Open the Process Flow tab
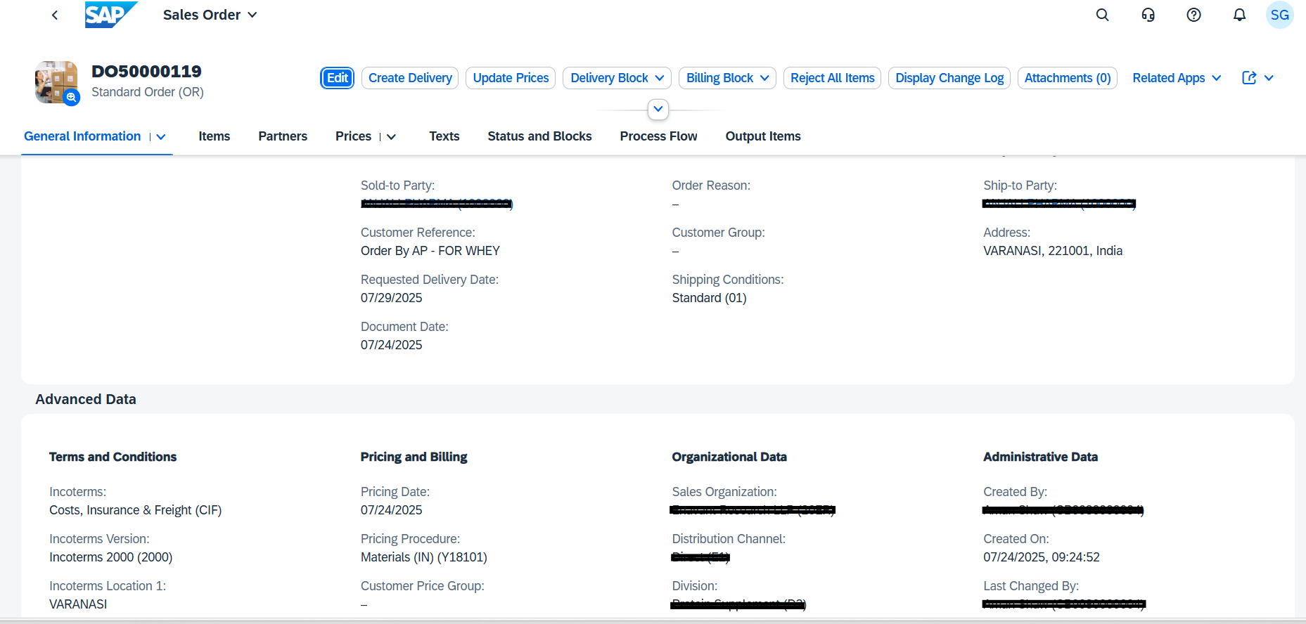 point(658,136)
